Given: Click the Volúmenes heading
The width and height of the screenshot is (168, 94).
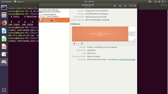Looking at the screenshot, I should click(75, 24).
